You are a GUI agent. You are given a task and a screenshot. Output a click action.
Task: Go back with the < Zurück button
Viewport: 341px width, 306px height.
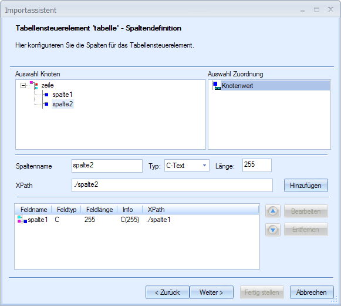(x=167, y=292)
